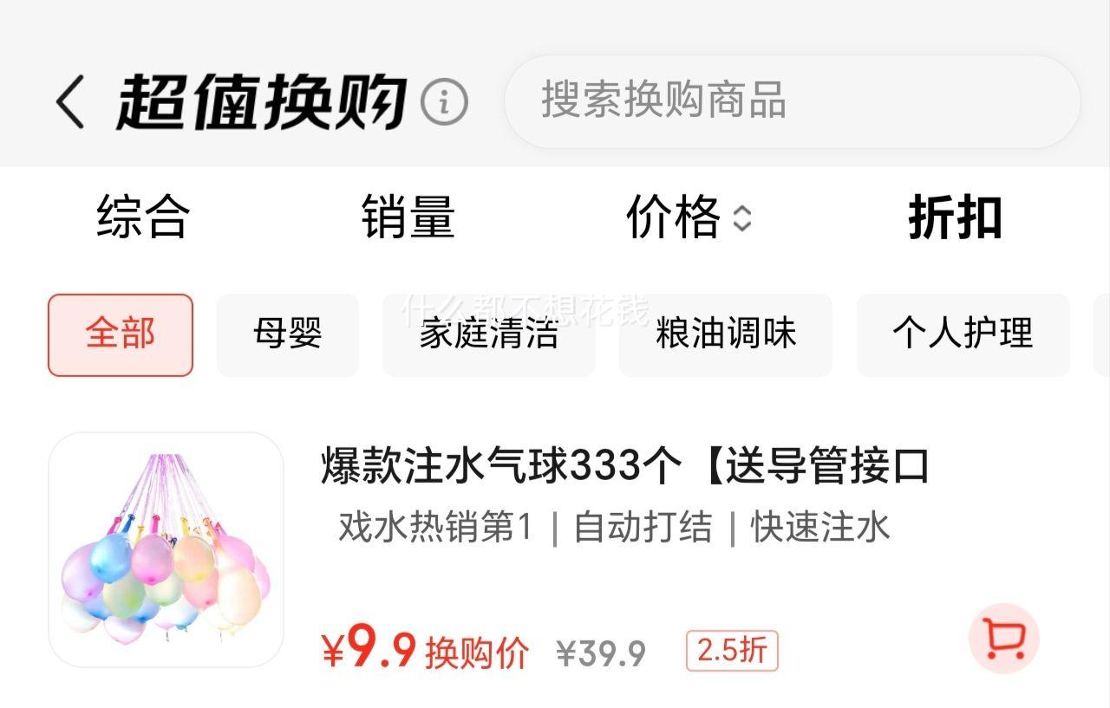1110x708 pixels.
Task: Tap the ¥9.9 换购价 price
Action: click(x=425, y=652)
